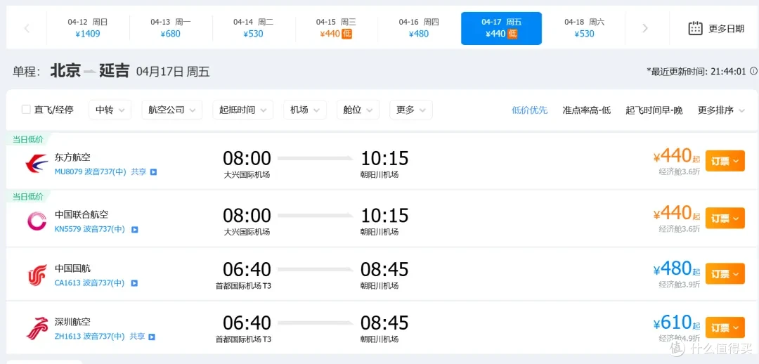759x364 pixels.
Task: Click the MU8079 波音737(中) flight link
Action: pyautogui.click(x=91, y=172)
